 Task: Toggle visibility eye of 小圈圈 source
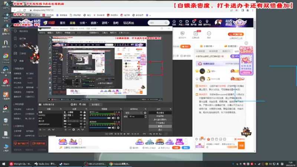(81, 112)
